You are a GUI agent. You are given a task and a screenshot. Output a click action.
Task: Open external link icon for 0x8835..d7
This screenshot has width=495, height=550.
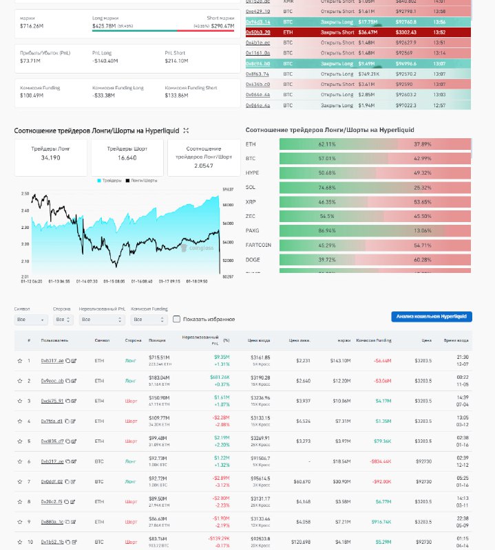pyautogui.click(x=74, y=441)
